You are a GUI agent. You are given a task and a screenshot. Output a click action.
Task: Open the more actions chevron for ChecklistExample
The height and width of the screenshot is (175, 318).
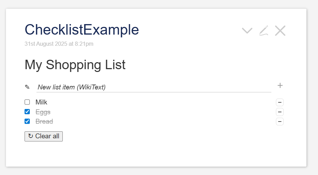pyautogui.click(x=247, y=31)
